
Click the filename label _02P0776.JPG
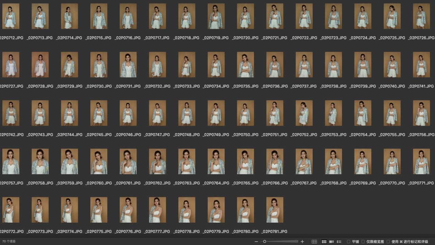[x=128, y=231]
